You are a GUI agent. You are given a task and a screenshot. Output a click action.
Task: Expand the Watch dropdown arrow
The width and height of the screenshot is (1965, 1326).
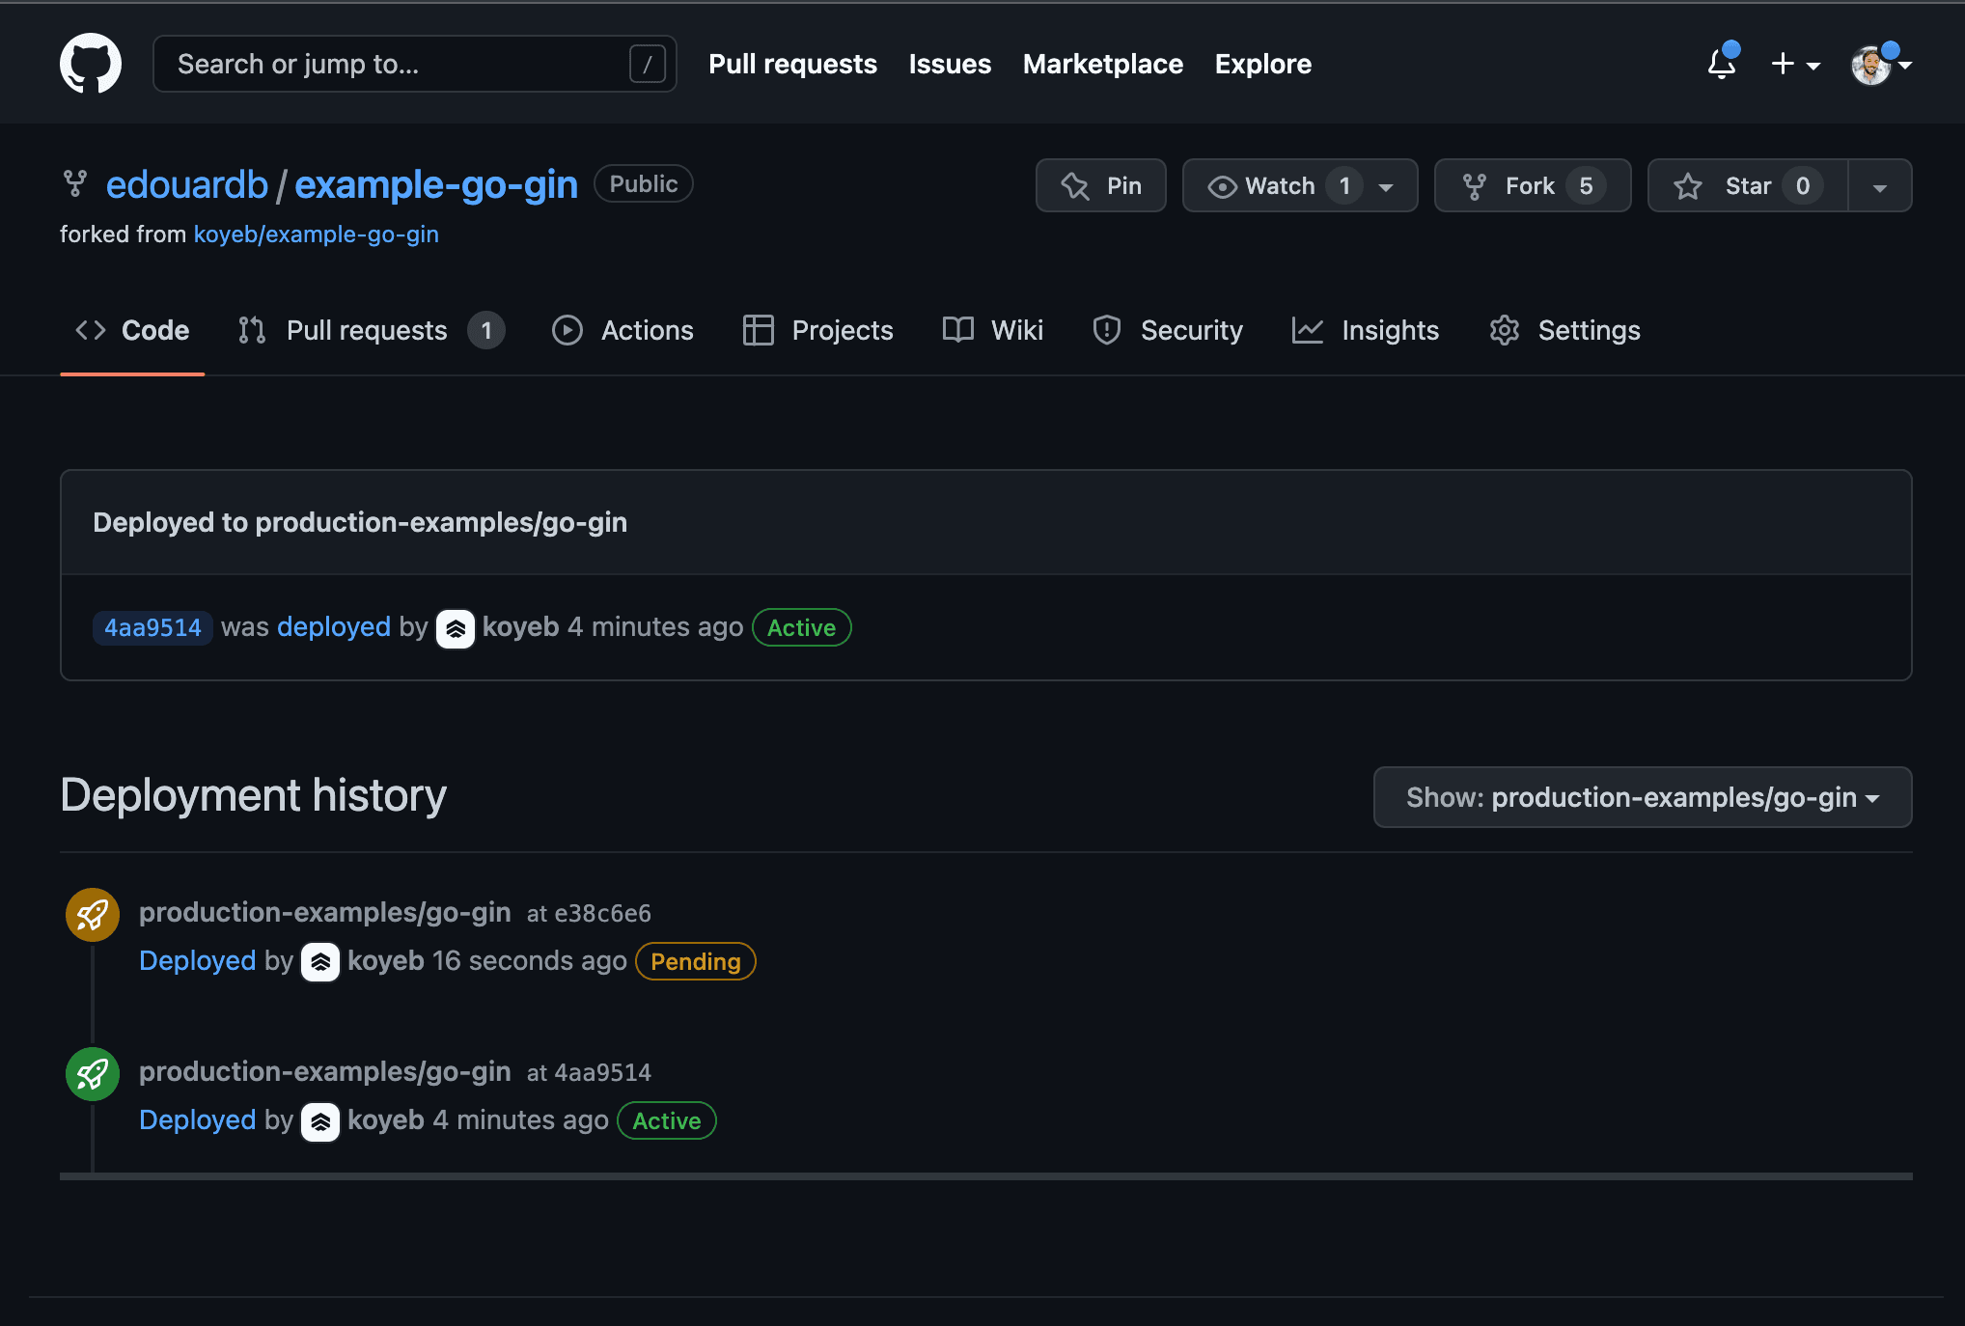pos(1387,185)
